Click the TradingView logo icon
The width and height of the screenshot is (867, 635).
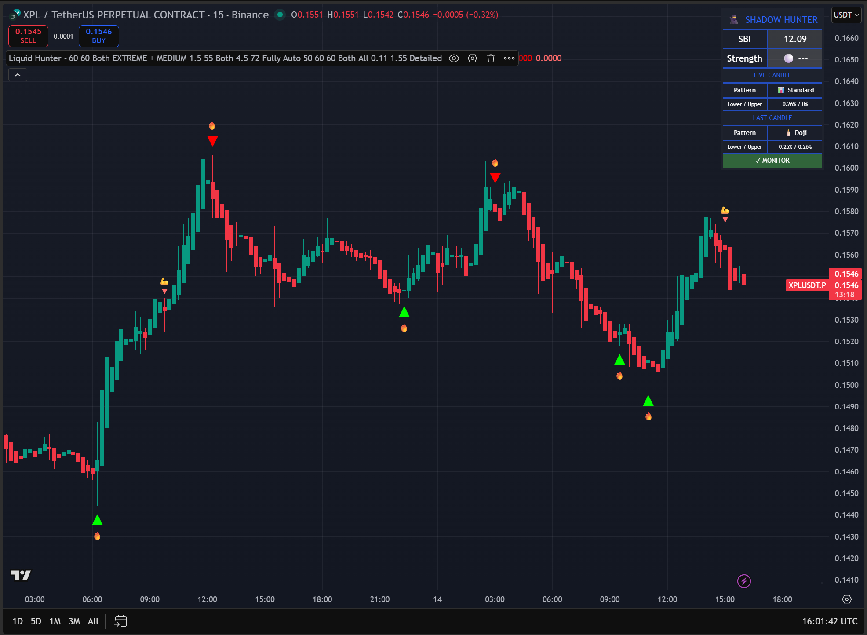(x=21, y=575)
